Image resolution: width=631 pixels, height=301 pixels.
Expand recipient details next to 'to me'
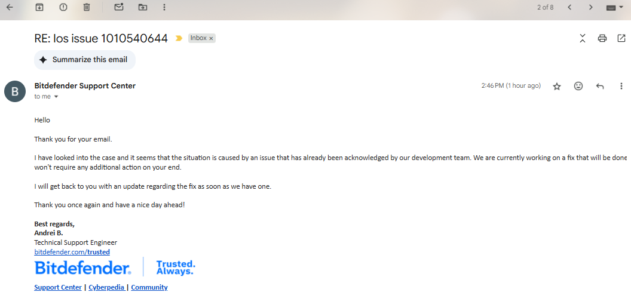pos(56,97)
